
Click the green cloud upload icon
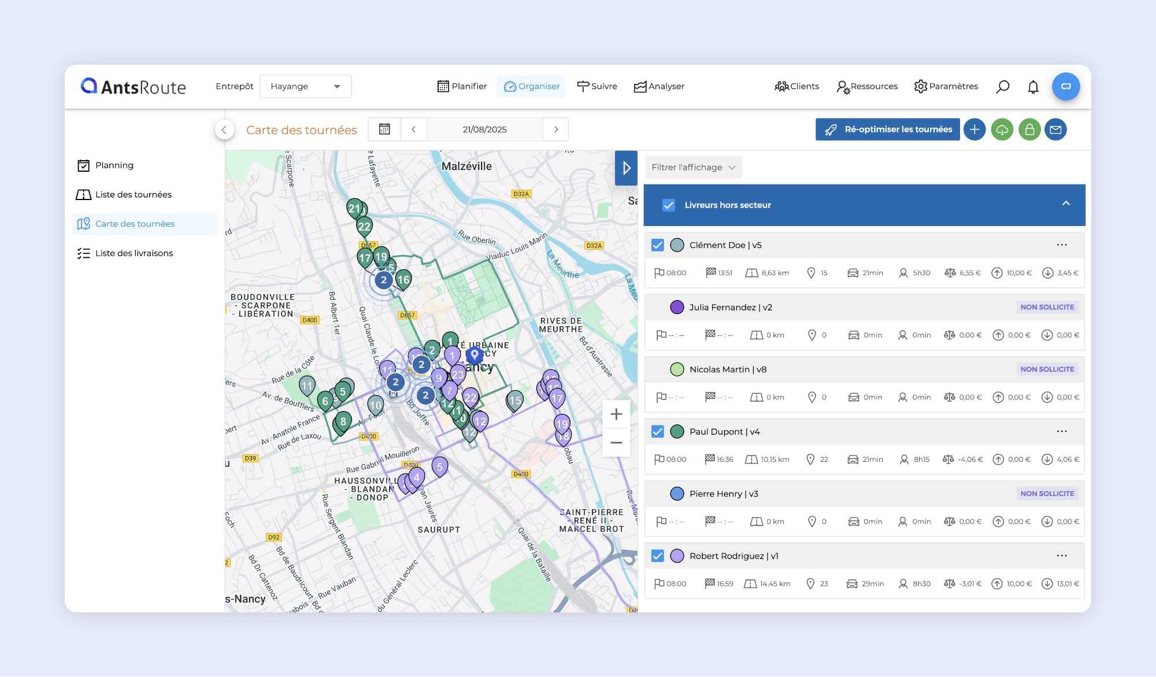(x=1002, y=130)
